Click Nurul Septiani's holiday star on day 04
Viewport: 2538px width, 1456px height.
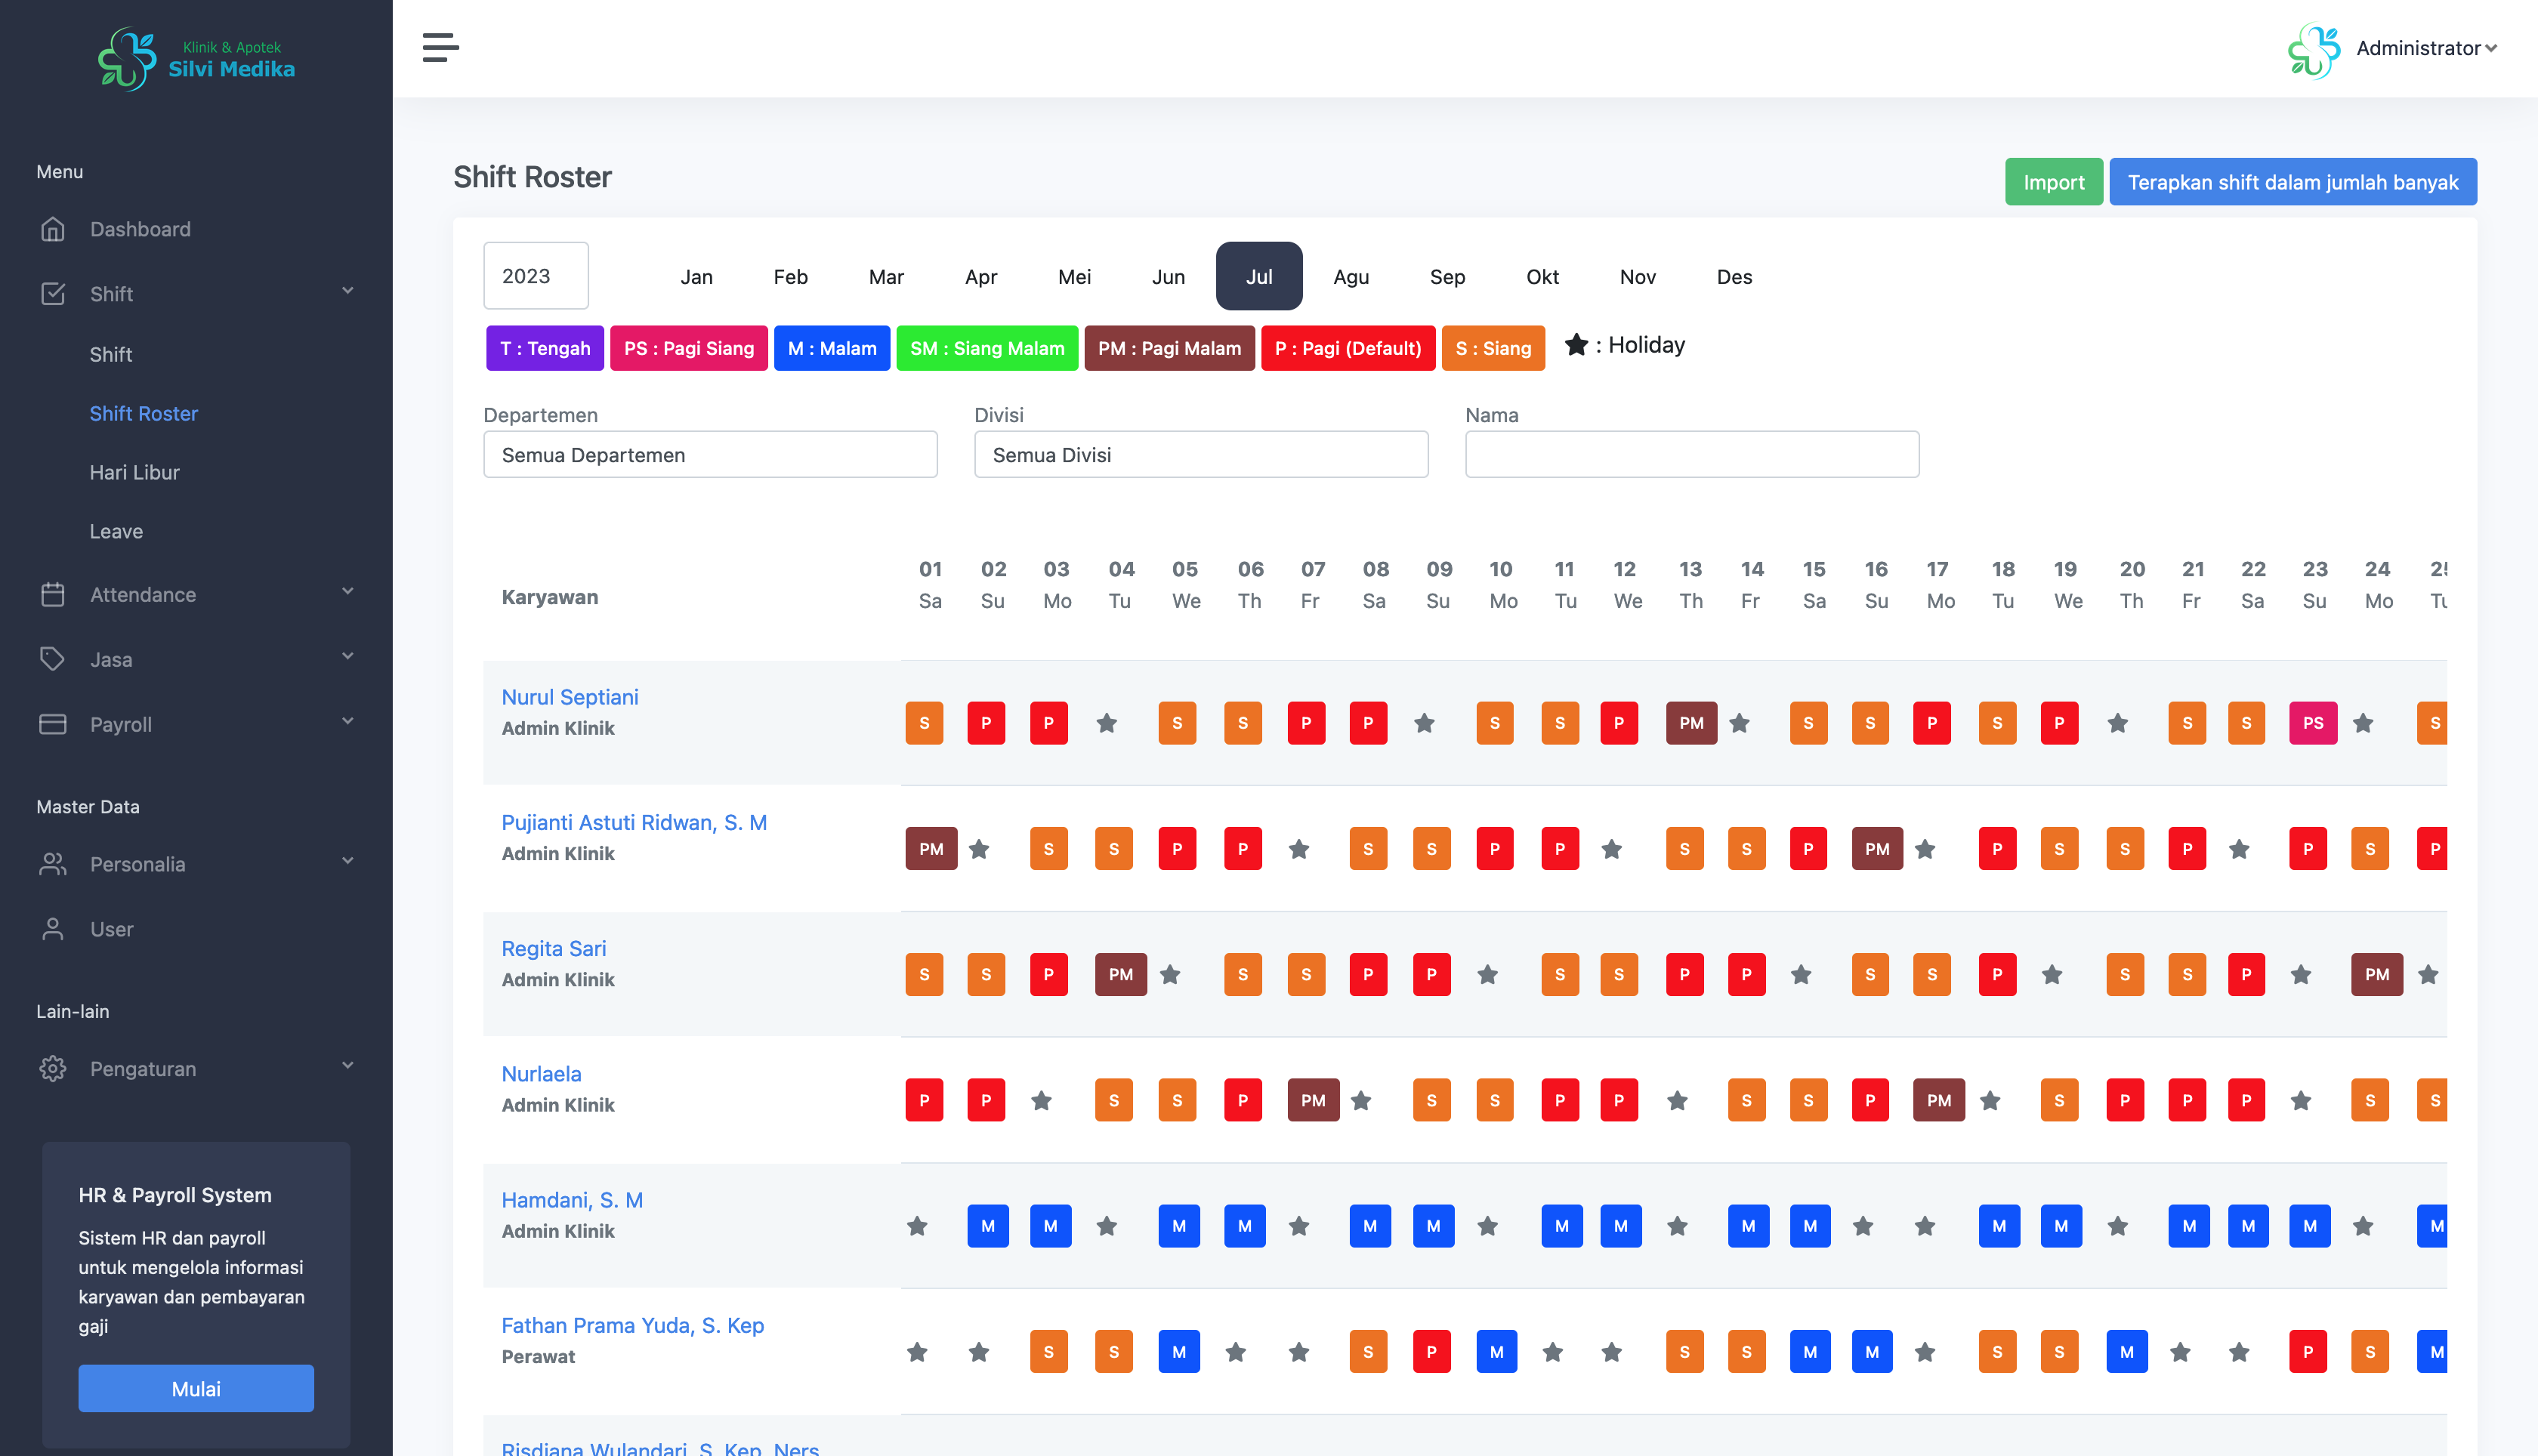point(1106,723)
